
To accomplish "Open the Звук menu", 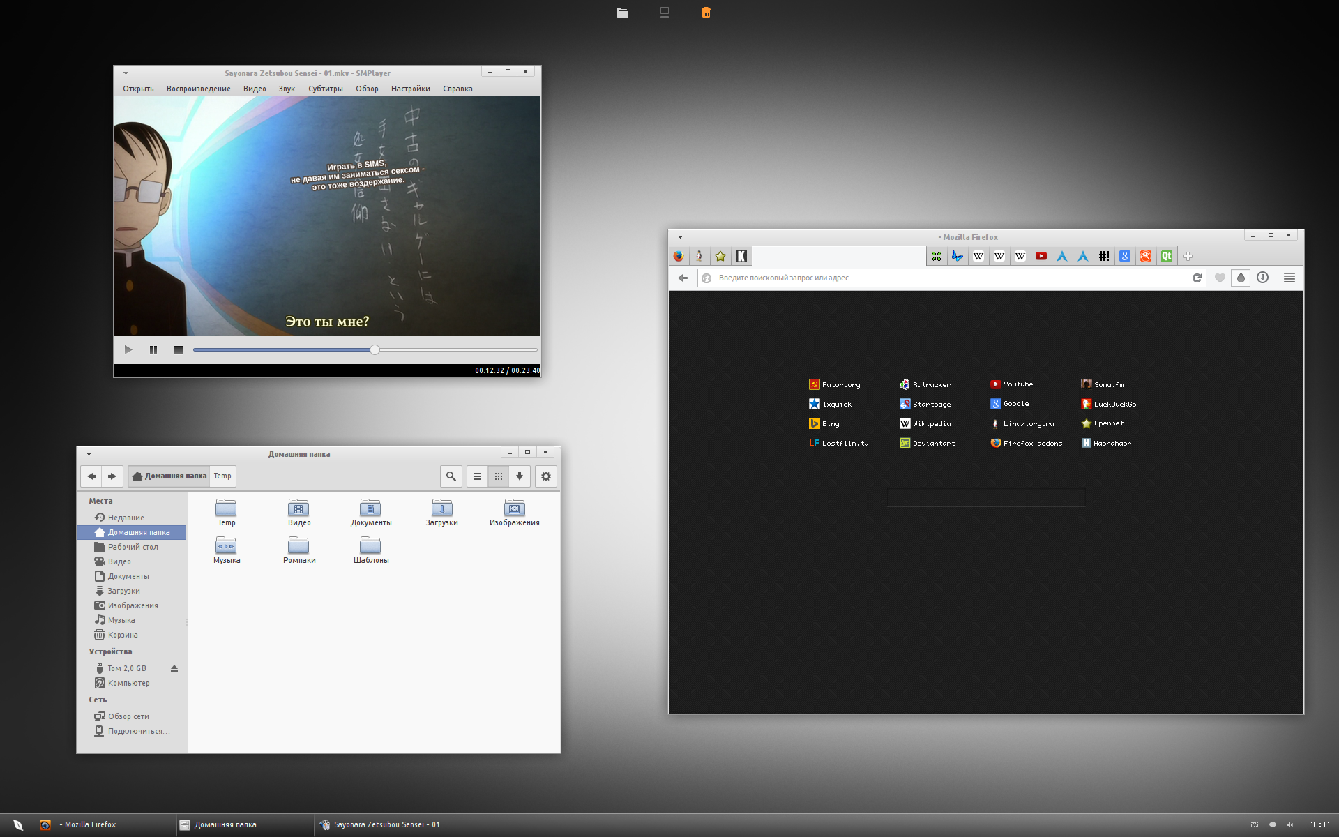I will [x=287, y=89].
